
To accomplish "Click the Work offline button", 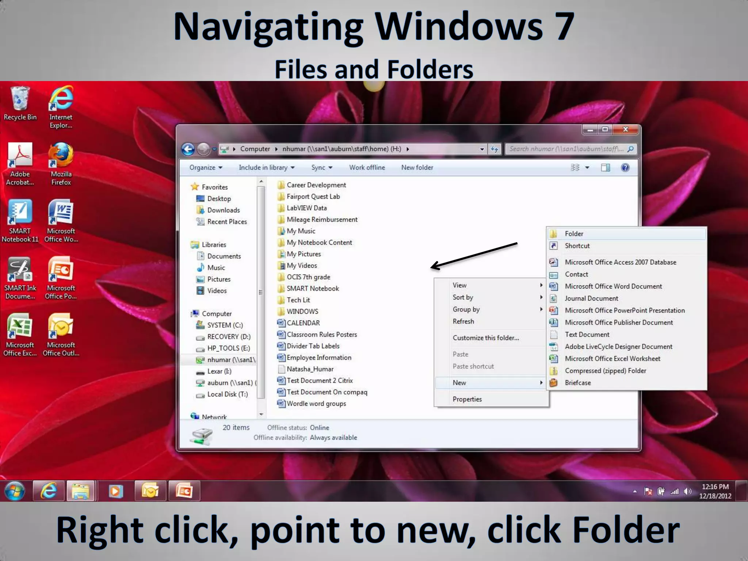I will (367, 168).
